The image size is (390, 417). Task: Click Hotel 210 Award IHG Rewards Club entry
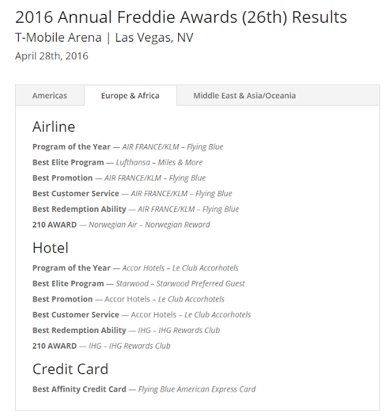point(102,346)
